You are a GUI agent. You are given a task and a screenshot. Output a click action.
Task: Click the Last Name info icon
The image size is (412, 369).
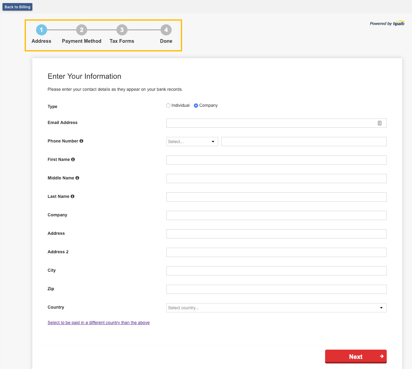tap(72, 196)
